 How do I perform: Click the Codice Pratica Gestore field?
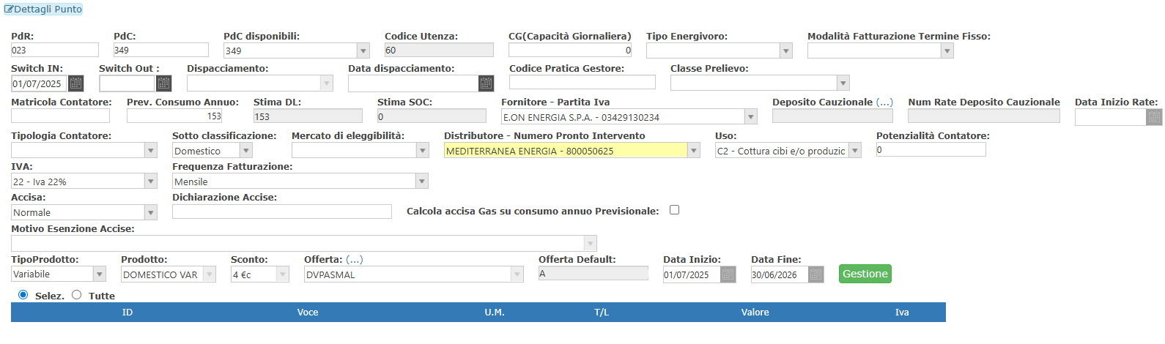click(x=582, y=82)
